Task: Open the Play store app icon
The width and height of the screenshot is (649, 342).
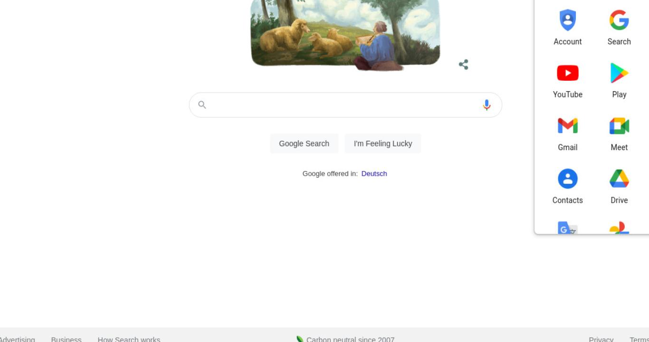Action: pos(619,73)
